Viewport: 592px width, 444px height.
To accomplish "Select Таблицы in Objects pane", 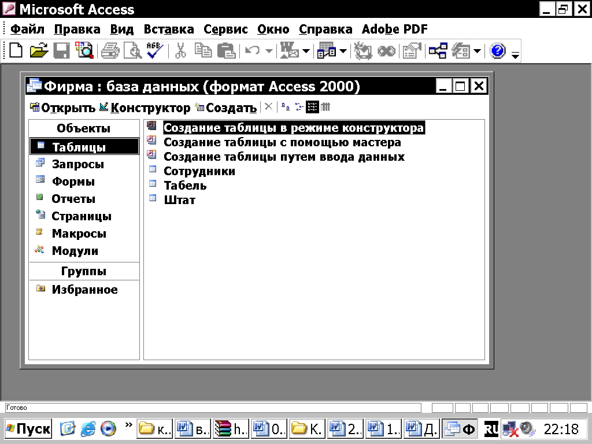I will [84, 146].
